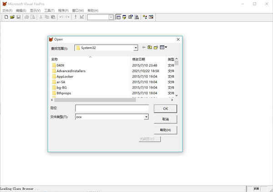This screenshot has height=192, width=273.
Task: Click the Paste toolbar icon
Action: click(x=53, y=17)
